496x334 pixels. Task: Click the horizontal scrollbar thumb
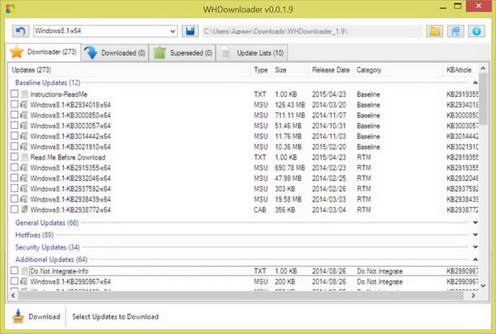(x=241, y=295)
